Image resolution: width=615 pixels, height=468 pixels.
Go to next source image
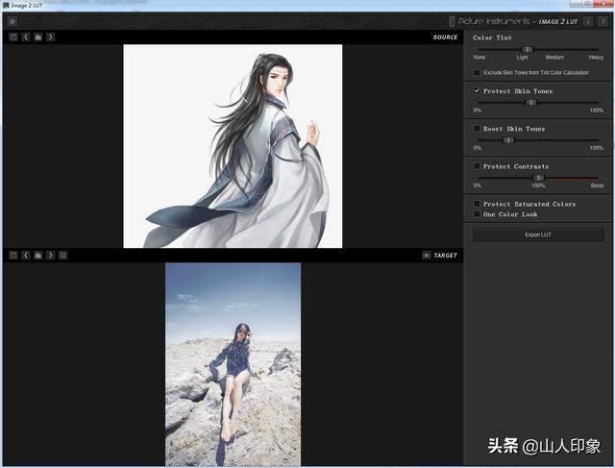(x=50, y=37)
